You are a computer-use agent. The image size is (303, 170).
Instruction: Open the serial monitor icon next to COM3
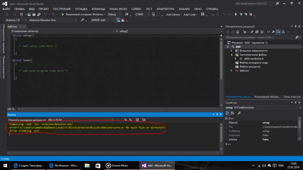[x=153, y=14]
